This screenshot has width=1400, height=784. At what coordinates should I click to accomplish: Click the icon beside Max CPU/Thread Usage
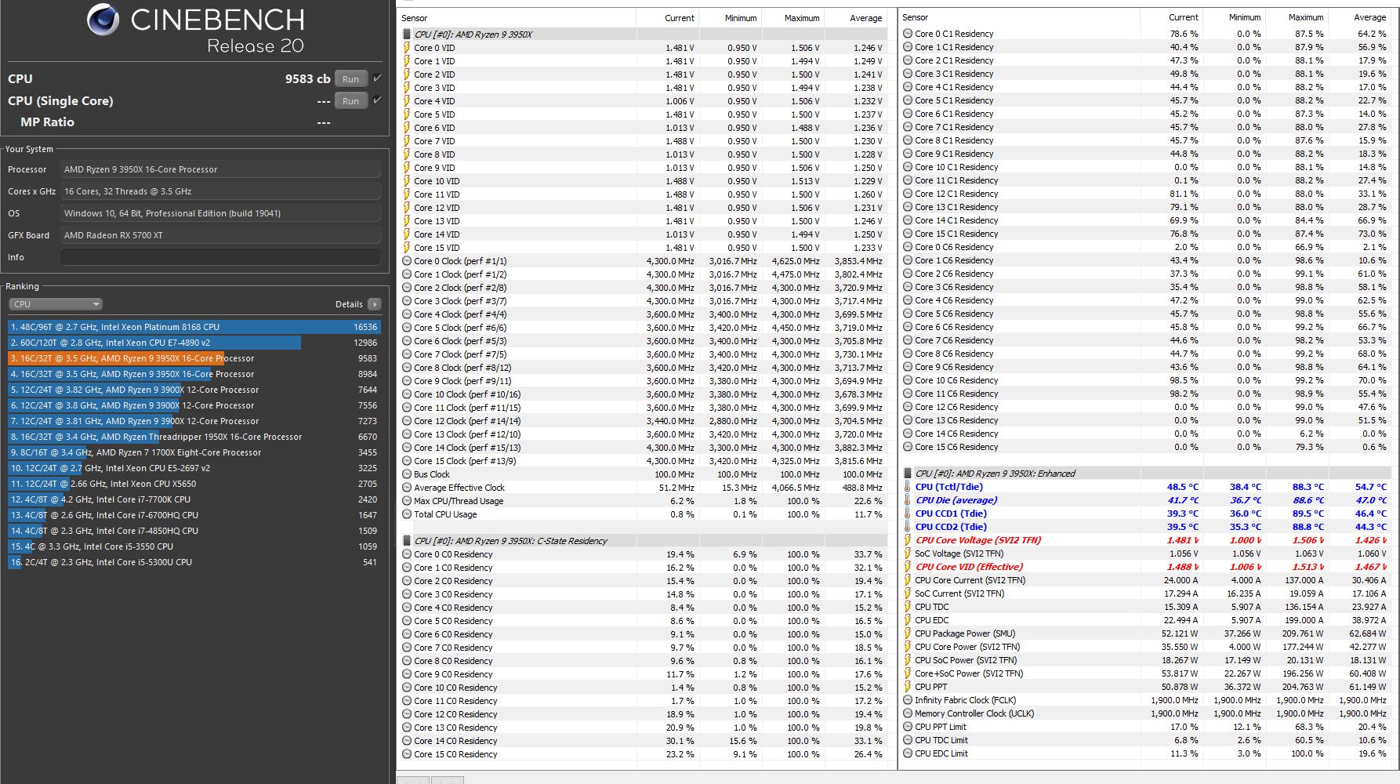[407, 501]
